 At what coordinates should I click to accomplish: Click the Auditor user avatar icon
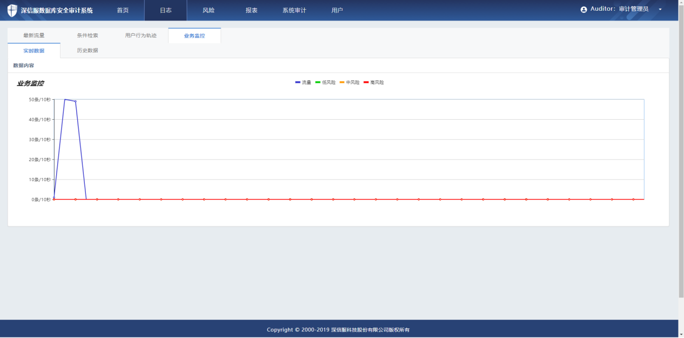[584, 10]
